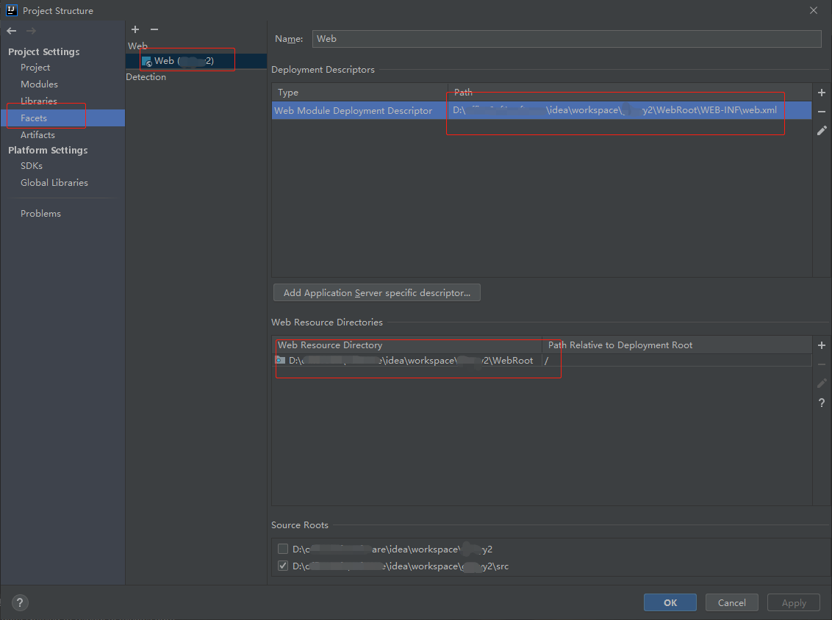Uncheck the src source root checkbox
The width and height of the screenshot is (832, 620).
tap(283, 566)
